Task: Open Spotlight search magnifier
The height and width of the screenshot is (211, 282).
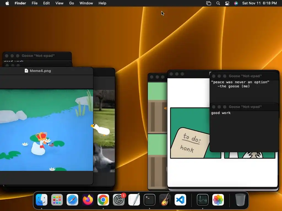Action: pos(218,3)
